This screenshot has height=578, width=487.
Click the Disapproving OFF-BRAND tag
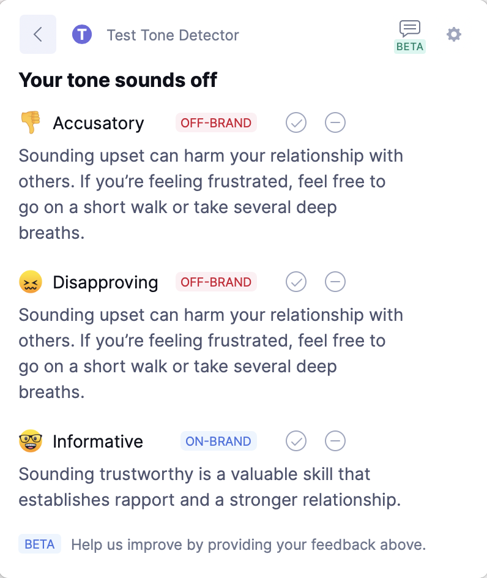point(216,282)
